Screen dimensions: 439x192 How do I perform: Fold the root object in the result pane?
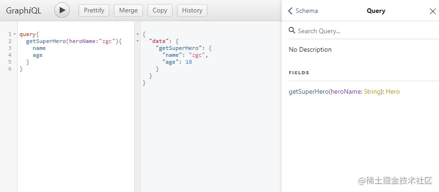[137, 35]
